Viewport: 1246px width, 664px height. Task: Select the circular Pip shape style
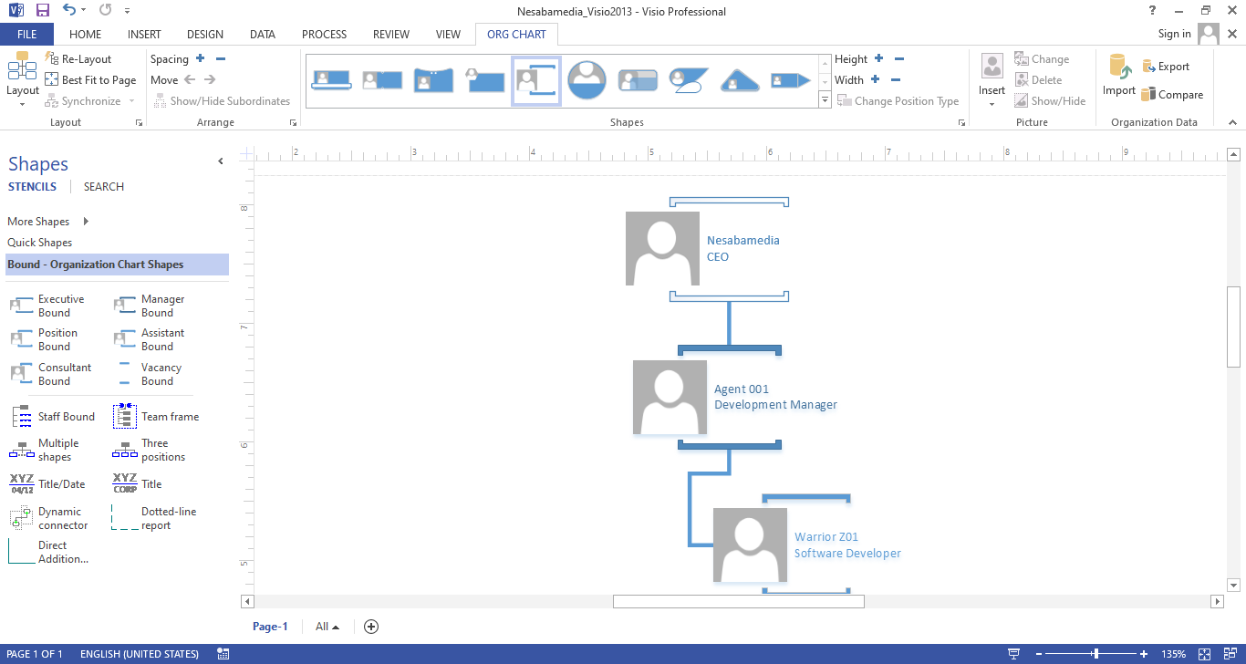[587, 80]
